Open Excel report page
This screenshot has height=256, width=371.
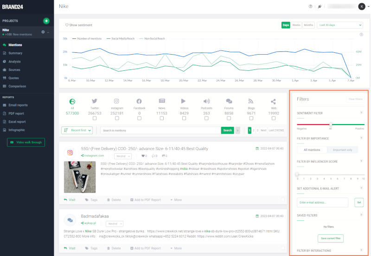[x=17, y=122]
